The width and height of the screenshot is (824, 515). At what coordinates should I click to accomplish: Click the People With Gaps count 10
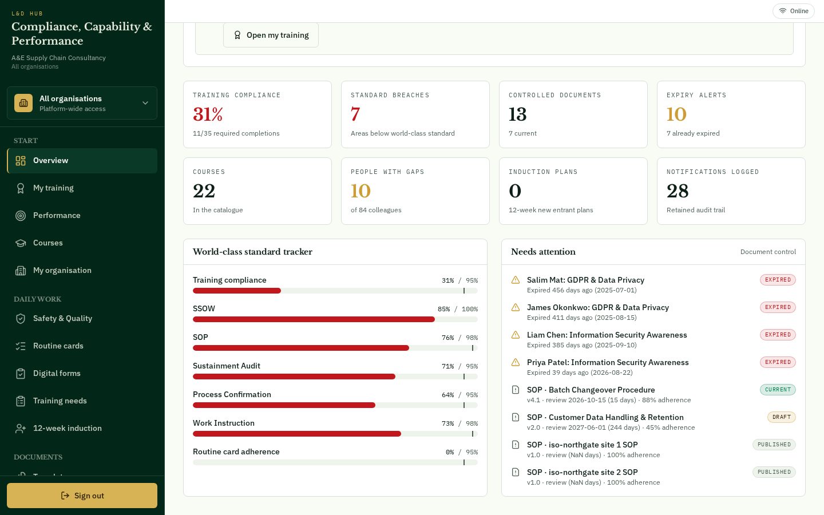coord(361,191)
